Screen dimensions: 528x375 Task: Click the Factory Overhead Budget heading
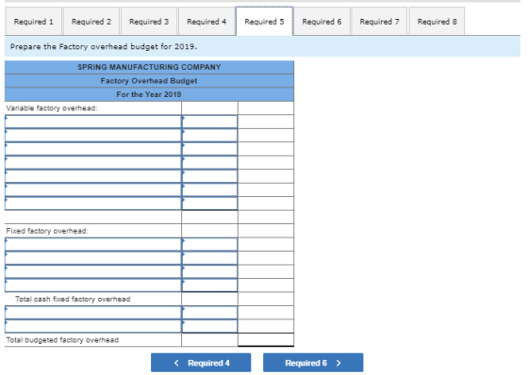point(149,81)
